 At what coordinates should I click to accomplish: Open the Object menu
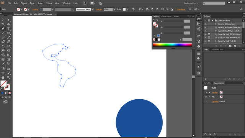[x=24, y=3]
